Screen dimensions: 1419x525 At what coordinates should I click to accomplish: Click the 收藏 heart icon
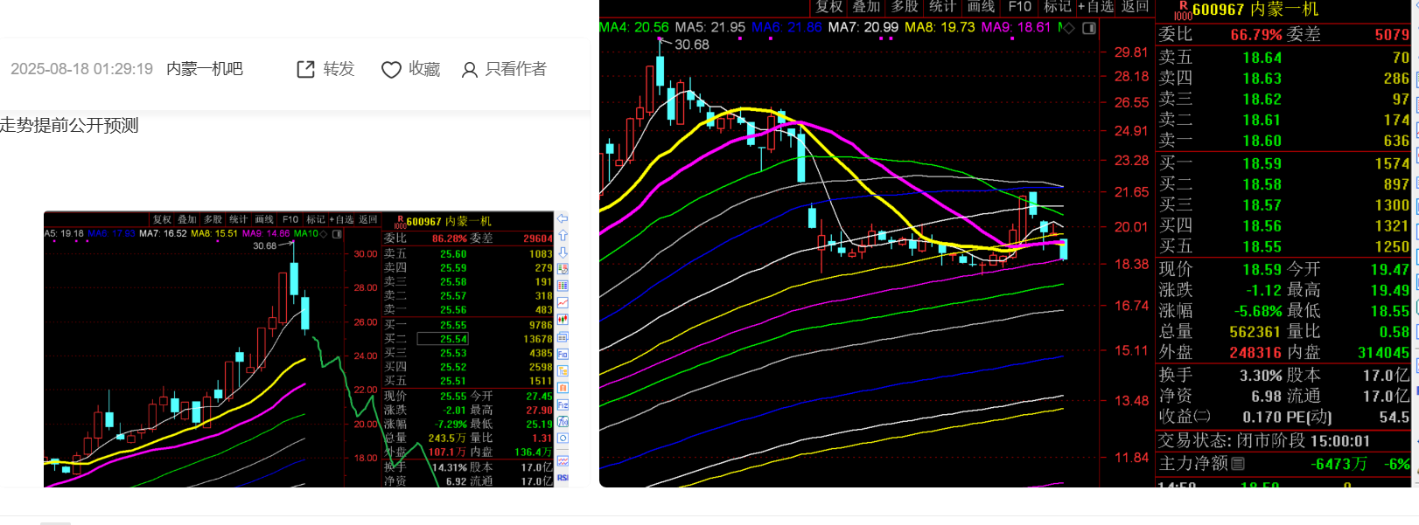pos(391,70)
